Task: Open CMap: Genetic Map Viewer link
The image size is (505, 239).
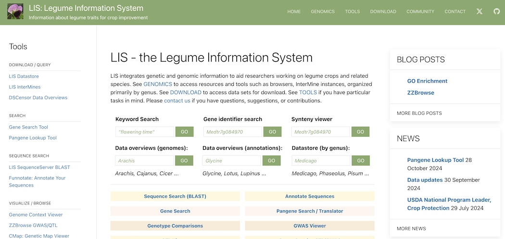Action: click(39, 236)
